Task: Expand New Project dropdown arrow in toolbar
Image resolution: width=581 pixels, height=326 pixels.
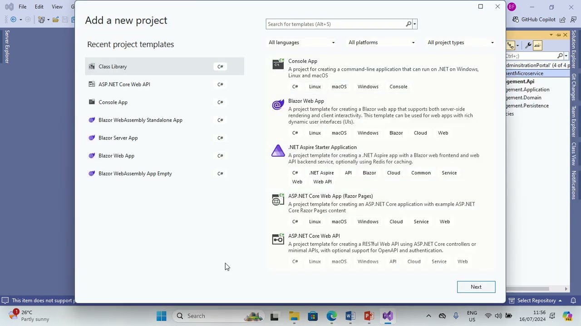Action: (48, 19)
